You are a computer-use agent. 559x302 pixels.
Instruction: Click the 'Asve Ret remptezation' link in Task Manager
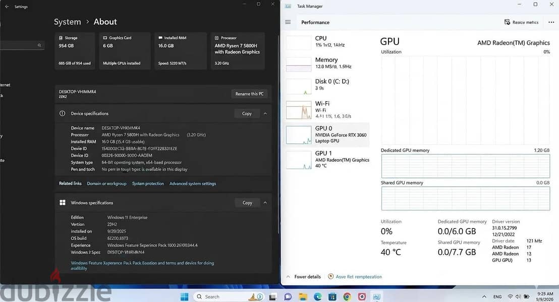click(359, 276)
